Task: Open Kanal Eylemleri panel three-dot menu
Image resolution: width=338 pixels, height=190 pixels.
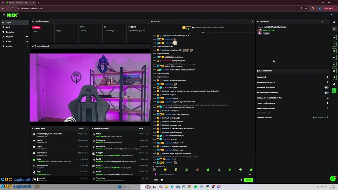Action: coord(327,71)
